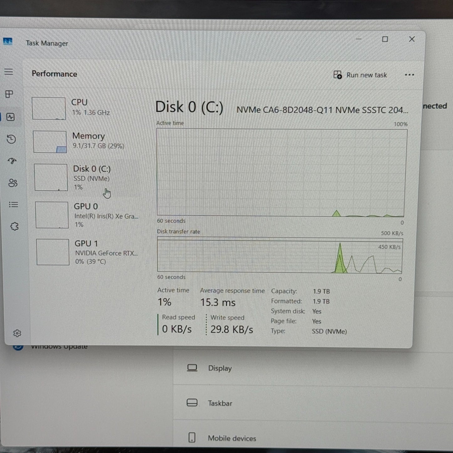The height and width of the screenshot is (453, 453).
Task: Open the Users page icon
Action: point(13,183)
